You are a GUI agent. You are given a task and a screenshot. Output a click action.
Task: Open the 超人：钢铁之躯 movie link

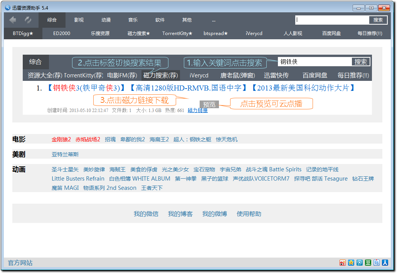192,139
